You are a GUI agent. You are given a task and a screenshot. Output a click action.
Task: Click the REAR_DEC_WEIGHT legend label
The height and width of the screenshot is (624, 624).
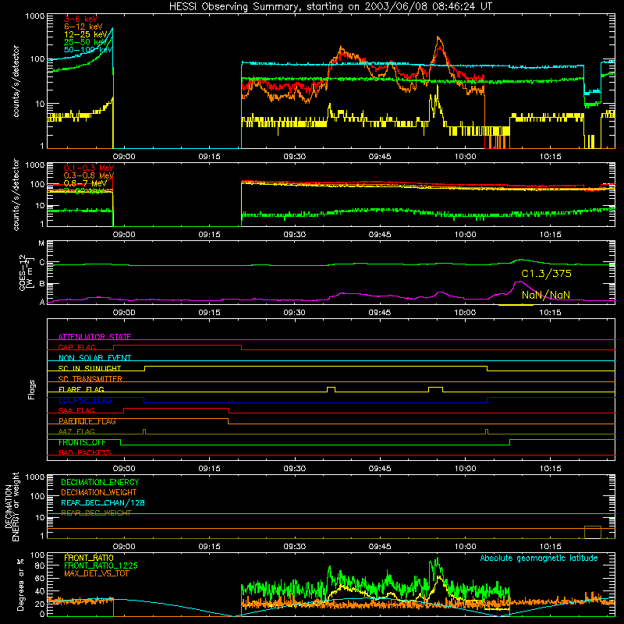(x=96, y=513)
